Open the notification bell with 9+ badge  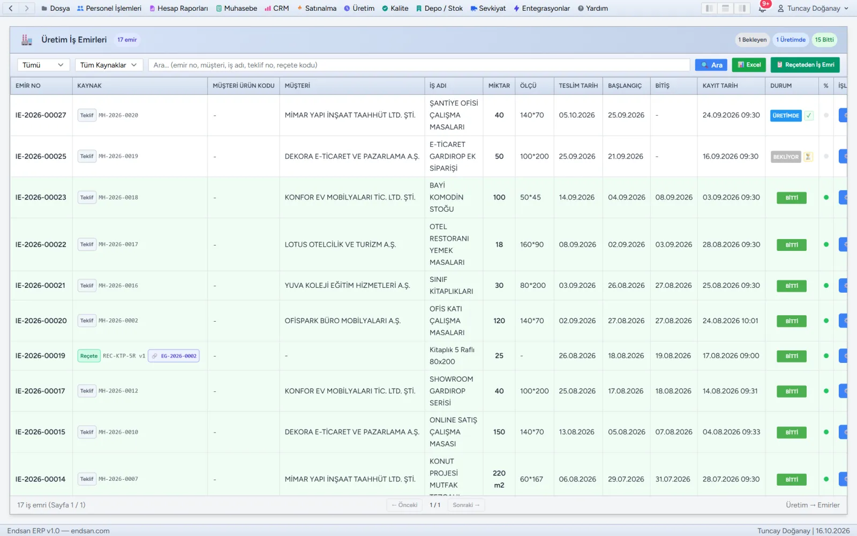coord(763,8)
